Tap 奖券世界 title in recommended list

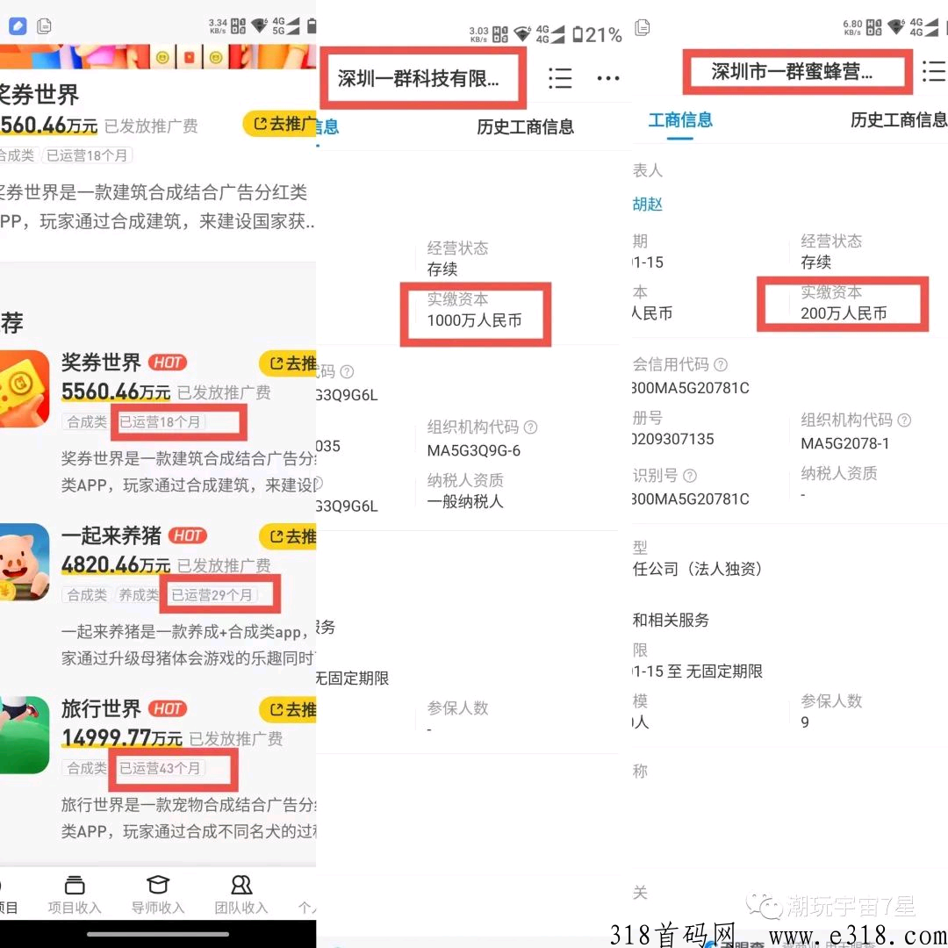click(x=101, y=363)
